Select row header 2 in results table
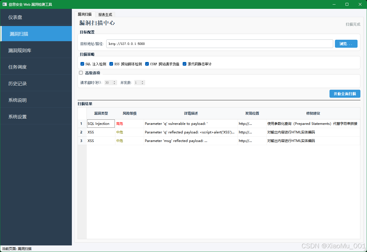 point(82,132)
